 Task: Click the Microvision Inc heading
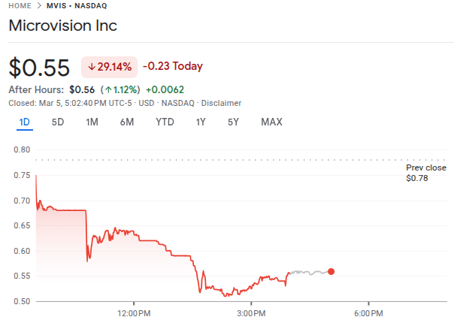tap(62, 26)
